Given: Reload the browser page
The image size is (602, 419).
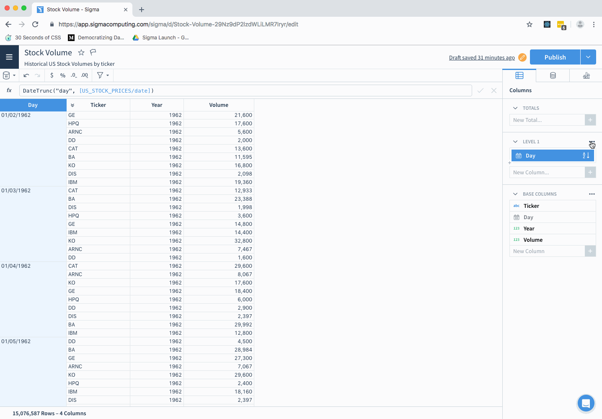Looking at the screenshot, I should (x=35, y=24).
